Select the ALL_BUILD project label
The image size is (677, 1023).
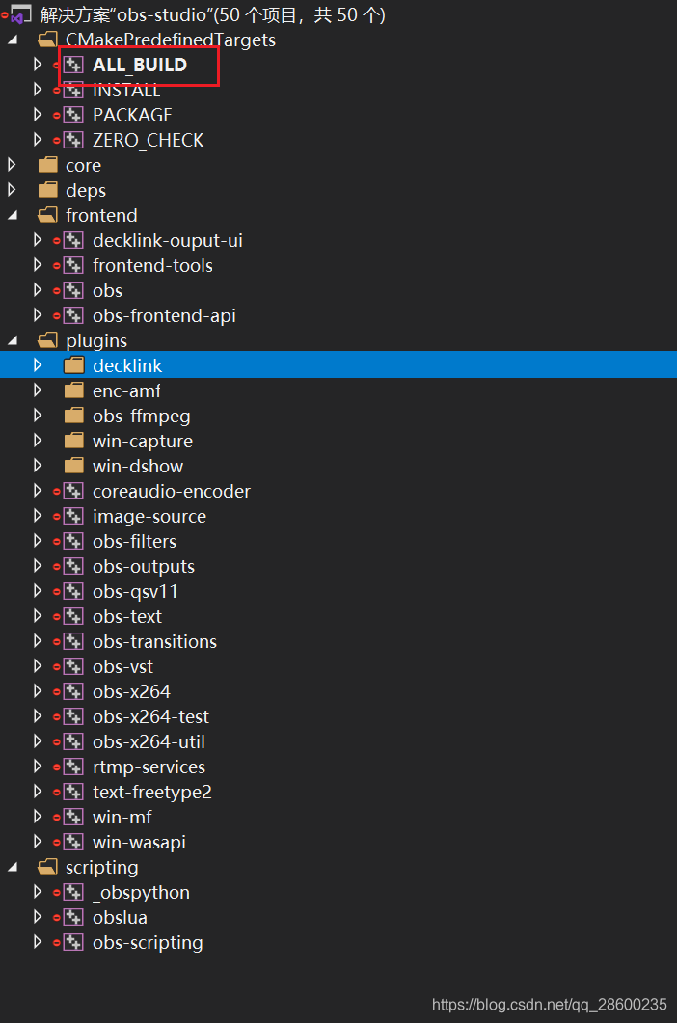coord(140,65)
